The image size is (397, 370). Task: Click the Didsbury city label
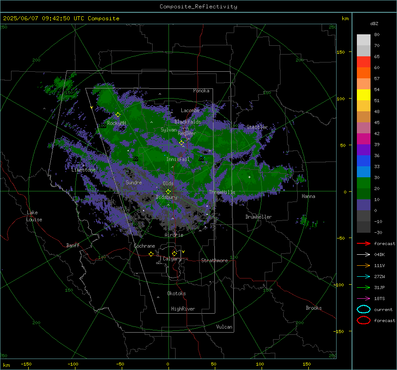pyautogui.click(x=166, y=197)
